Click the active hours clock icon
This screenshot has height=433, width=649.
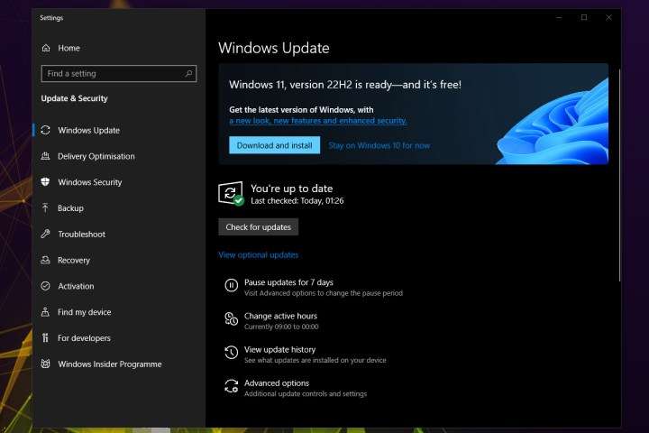232,318
